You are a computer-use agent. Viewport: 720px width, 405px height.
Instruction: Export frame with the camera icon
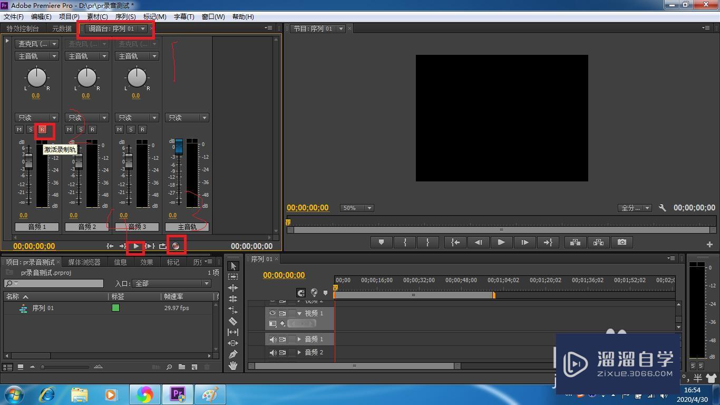(x=622, y=242)
